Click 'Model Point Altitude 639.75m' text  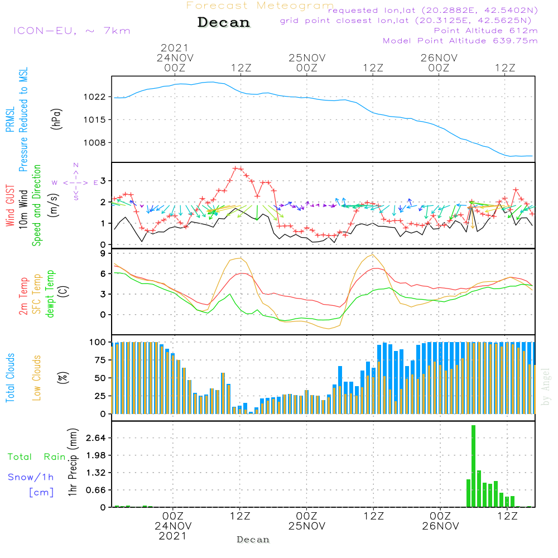click(x=460, y=41)
